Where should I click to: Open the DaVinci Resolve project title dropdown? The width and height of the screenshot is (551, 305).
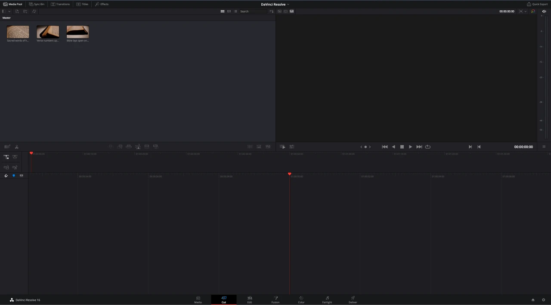coord(288,4)
